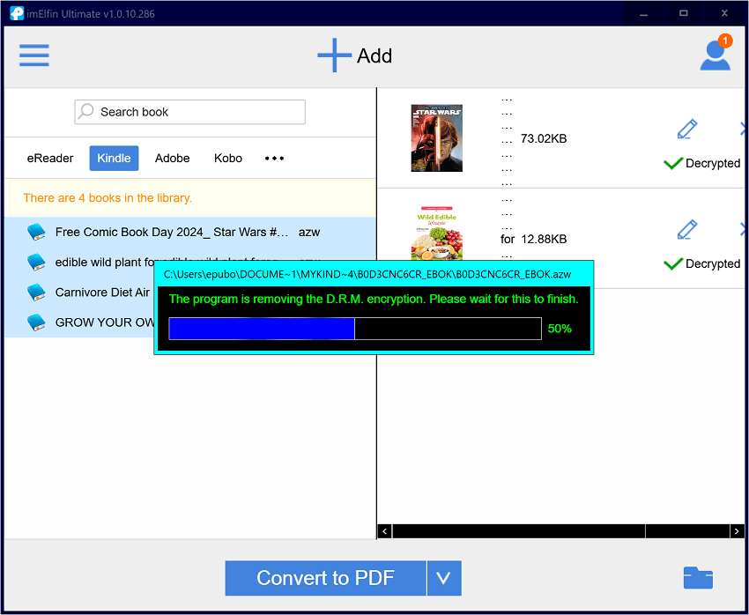The image size is (749, 615).
Task: Click the notification badge on user icon
Action: point(725,41)
